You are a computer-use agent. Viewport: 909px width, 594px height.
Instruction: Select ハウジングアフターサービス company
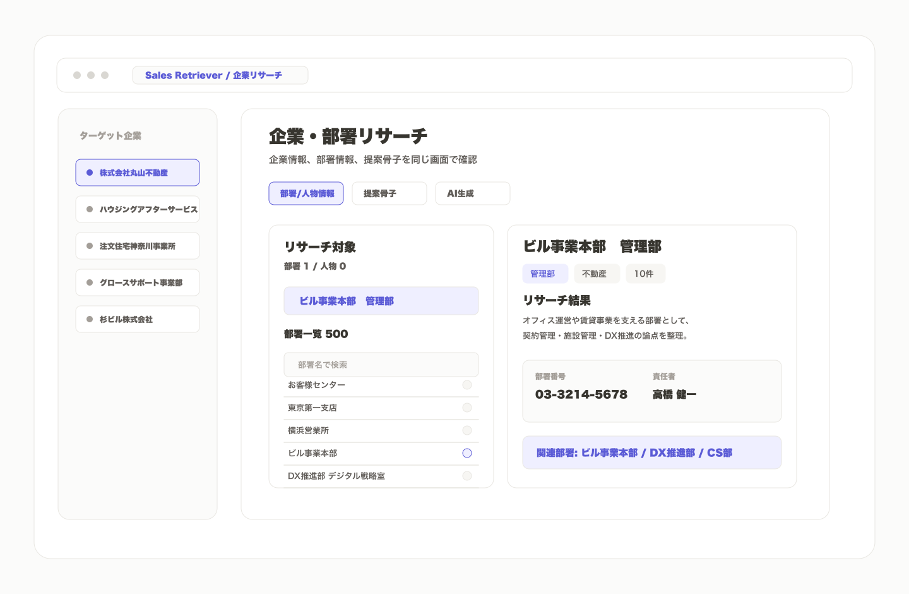138,209
